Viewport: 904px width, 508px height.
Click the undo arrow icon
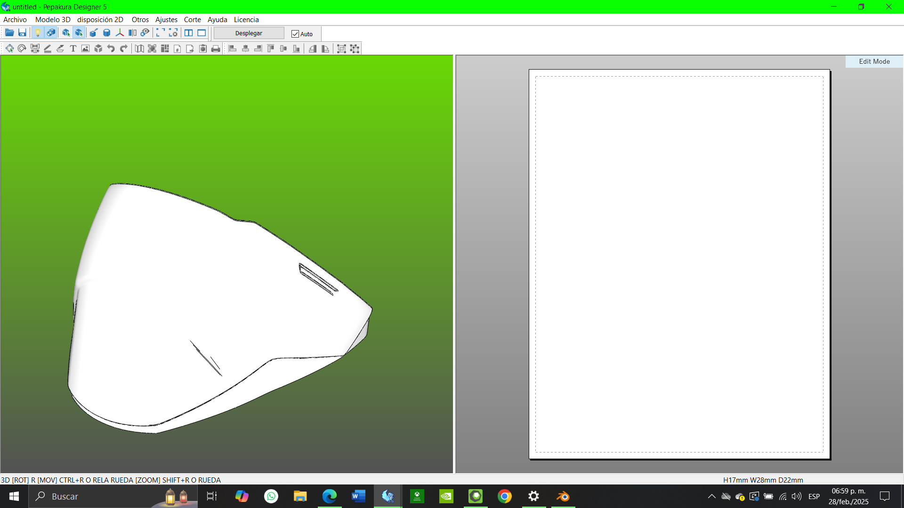[x=111, y=48]
